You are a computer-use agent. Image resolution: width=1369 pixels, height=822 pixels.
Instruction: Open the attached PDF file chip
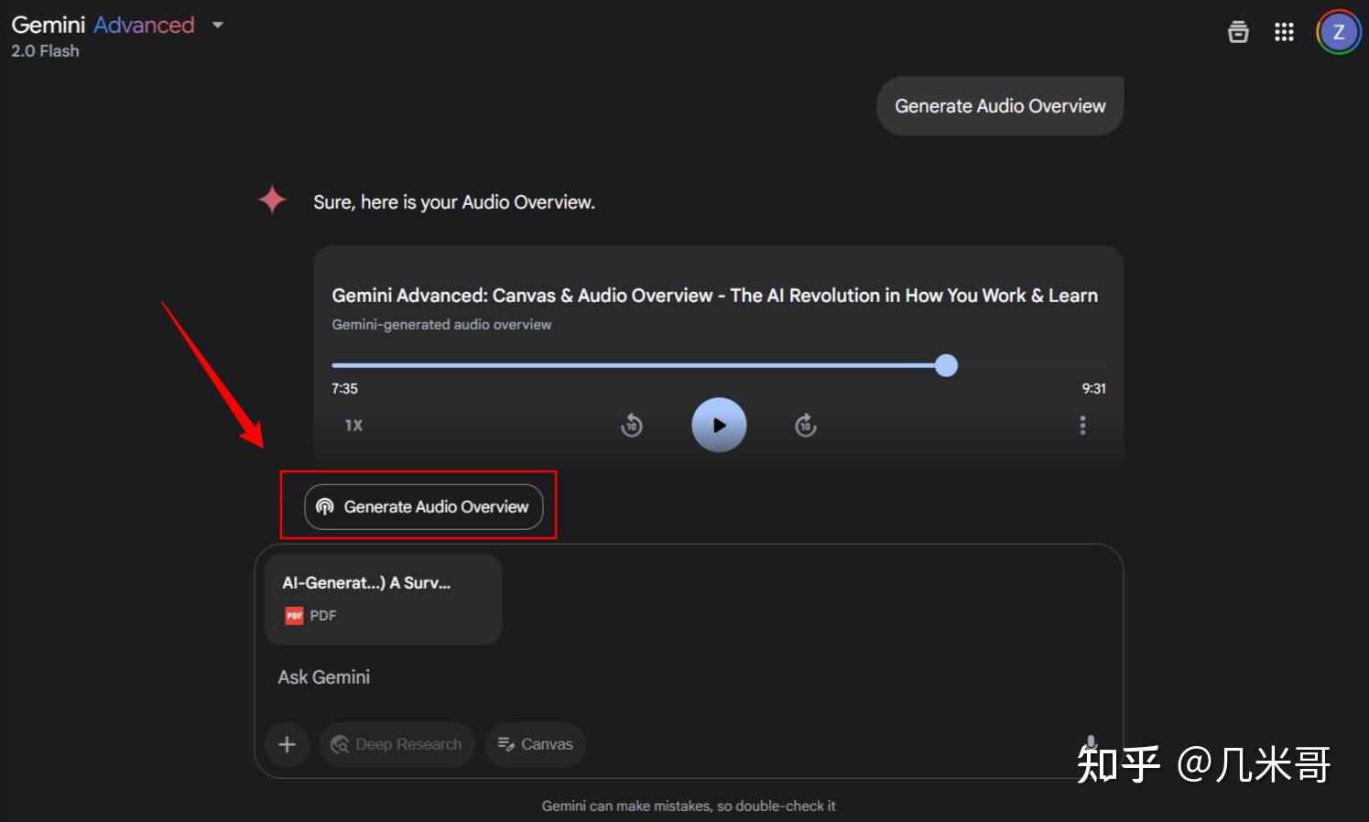(383, 599)
